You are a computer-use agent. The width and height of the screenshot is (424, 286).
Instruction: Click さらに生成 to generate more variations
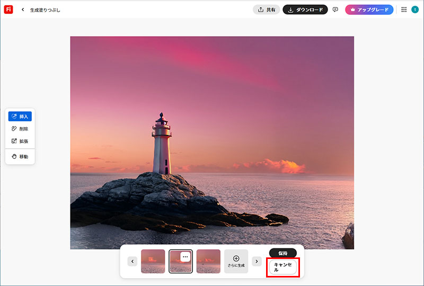click(x=236, y=261)
